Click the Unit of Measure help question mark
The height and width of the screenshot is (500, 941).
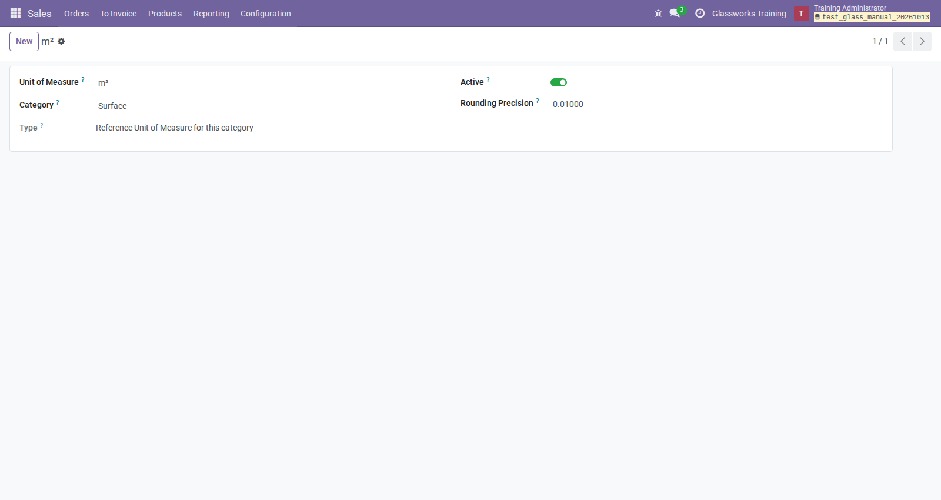point(83,79)
